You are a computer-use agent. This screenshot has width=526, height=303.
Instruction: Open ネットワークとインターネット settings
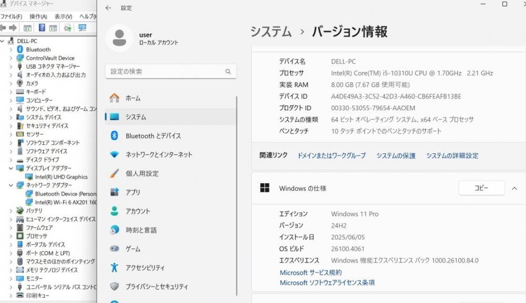click(170, 155)
